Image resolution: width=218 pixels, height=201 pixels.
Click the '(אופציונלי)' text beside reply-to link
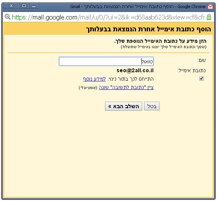88,88
